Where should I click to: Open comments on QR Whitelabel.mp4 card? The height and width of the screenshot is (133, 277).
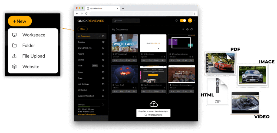pyautogui.click(x=121, y=61)
